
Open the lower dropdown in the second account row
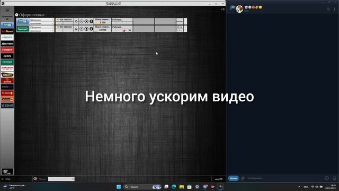(42, 31)
